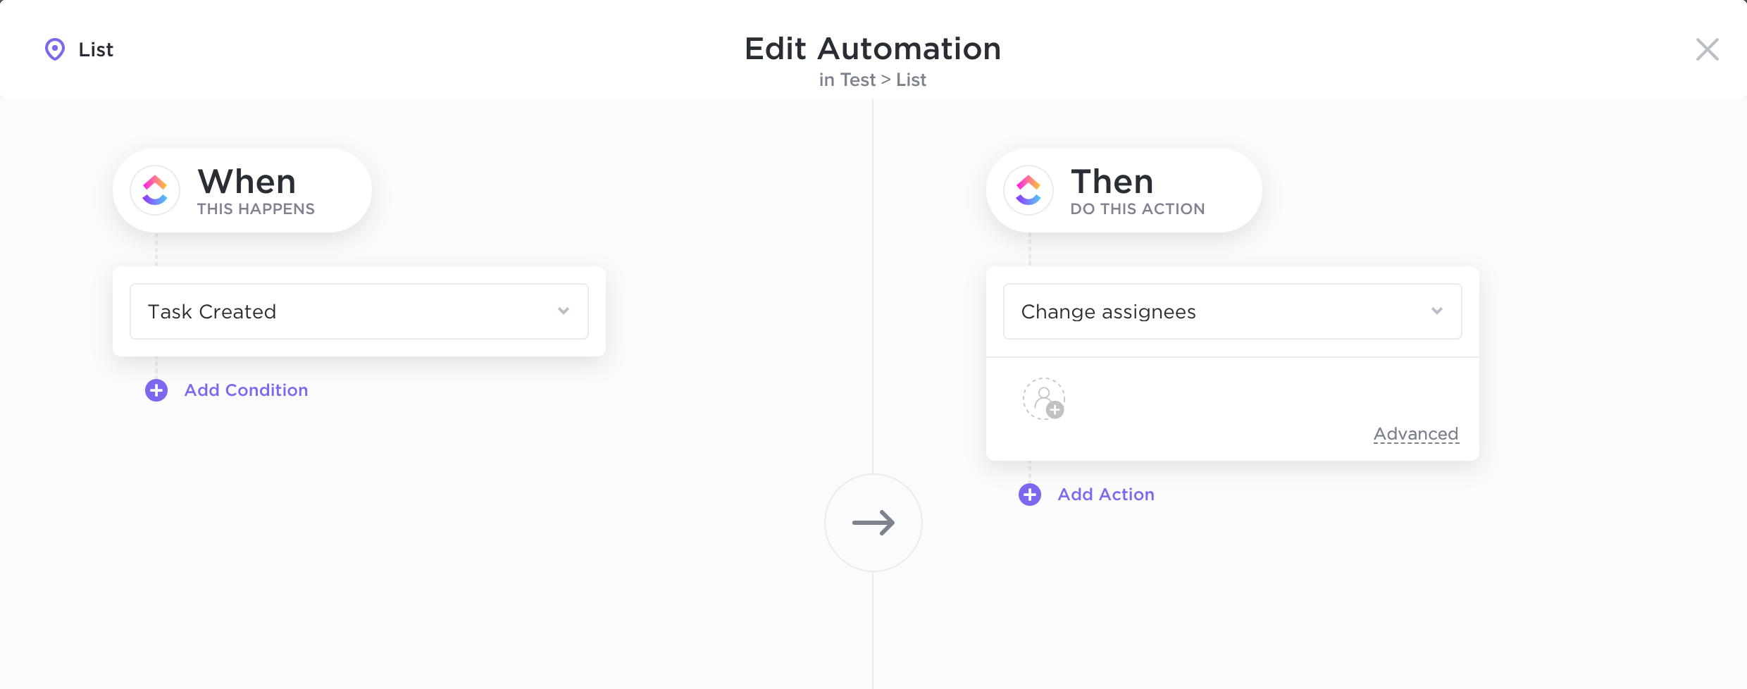Close the Edit Automation dialog

1708,49
